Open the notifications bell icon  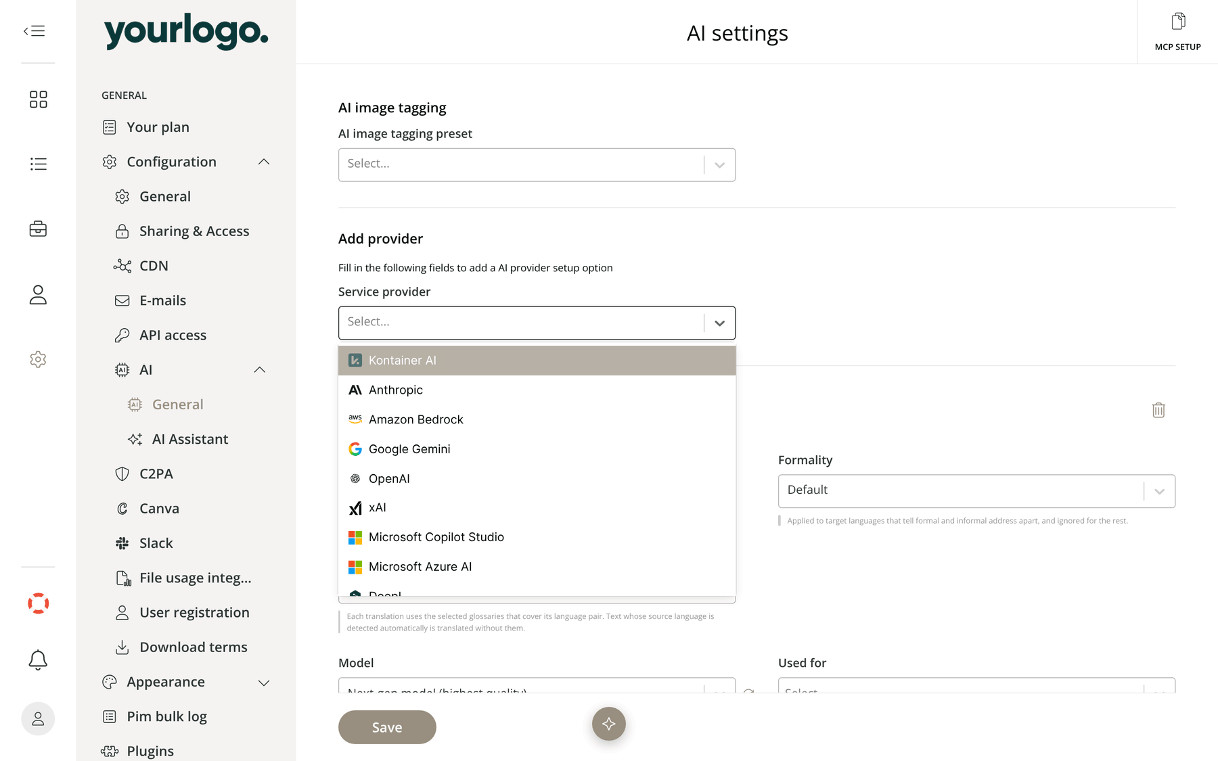[39, 660]
